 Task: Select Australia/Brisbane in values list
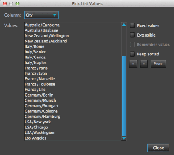coord(73,30)
